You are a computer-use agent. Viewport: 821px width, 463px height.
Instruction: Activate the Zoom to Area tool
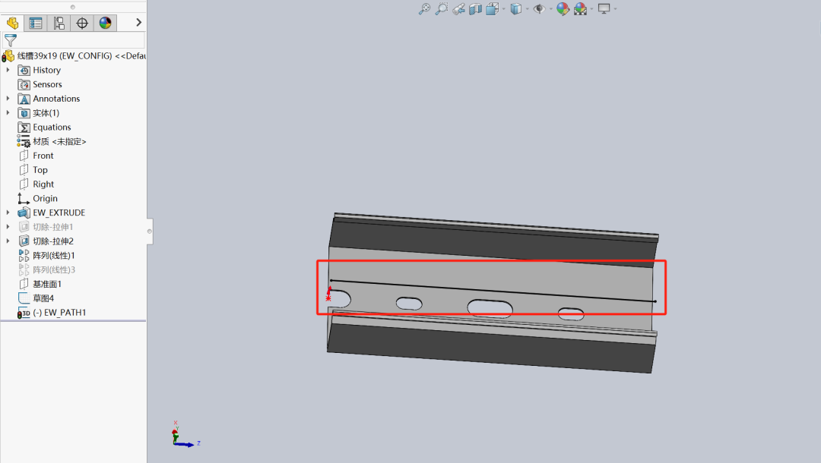[441, 8]
